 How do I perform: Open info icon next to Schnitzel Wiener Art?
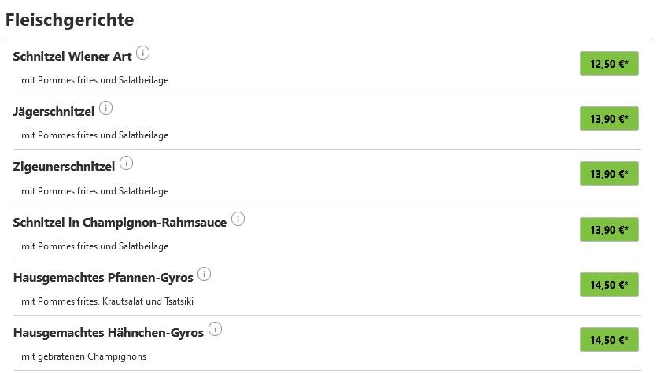(x=143, y=54)
